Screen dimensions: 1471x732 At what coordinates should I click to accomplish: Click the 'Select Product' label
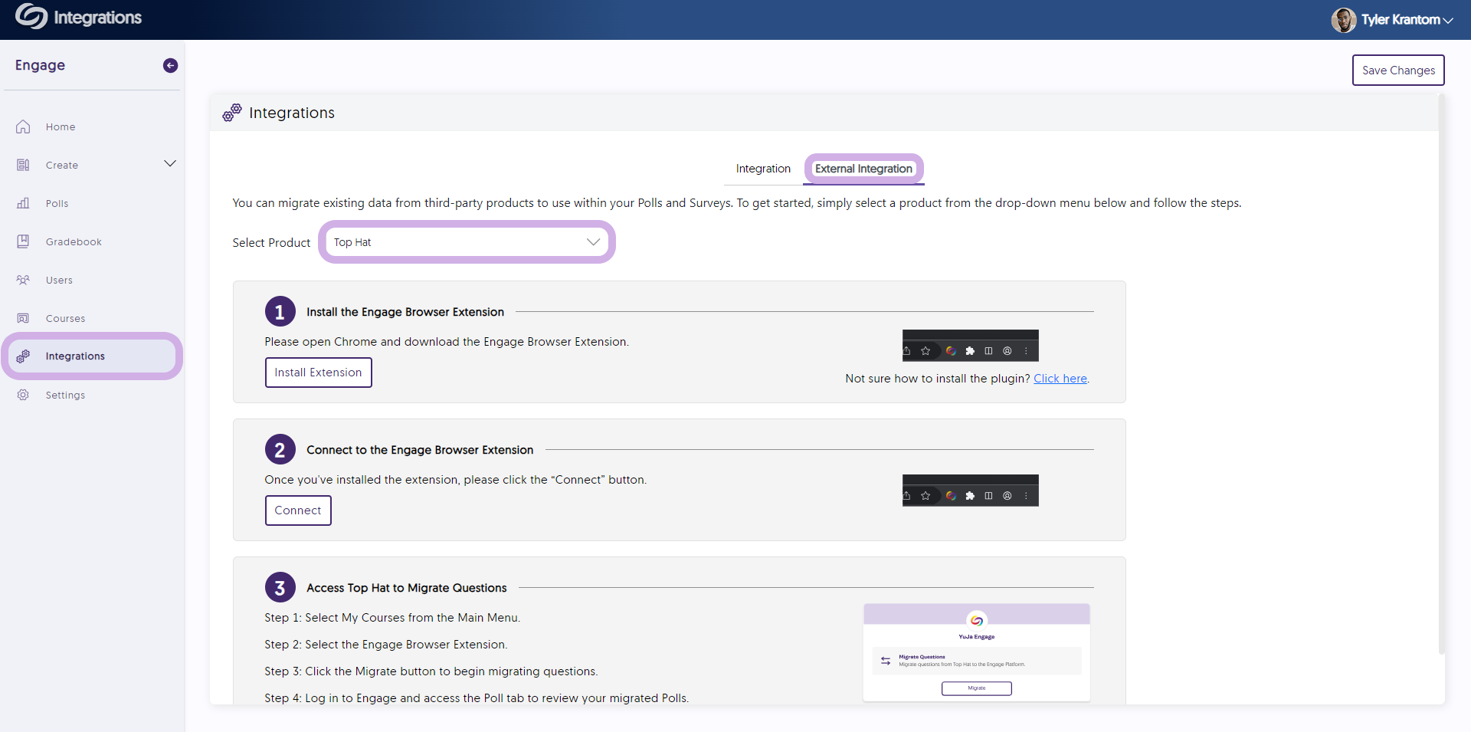[x=271, y=243]
